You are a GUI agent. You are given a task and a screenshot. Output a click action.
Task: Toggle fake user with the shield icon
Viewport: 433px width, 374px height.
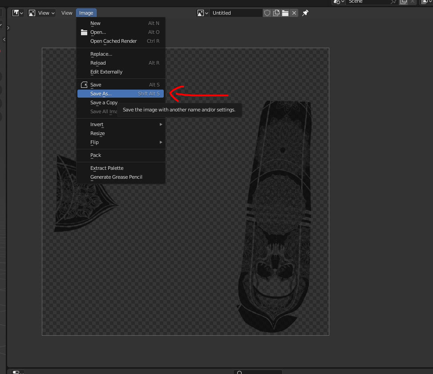click(x=267, y=13)
